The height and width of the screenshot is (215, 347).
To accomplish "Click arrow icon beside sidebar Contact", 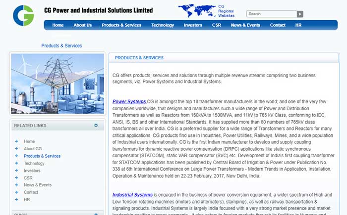I will click(x=16, y=192).
